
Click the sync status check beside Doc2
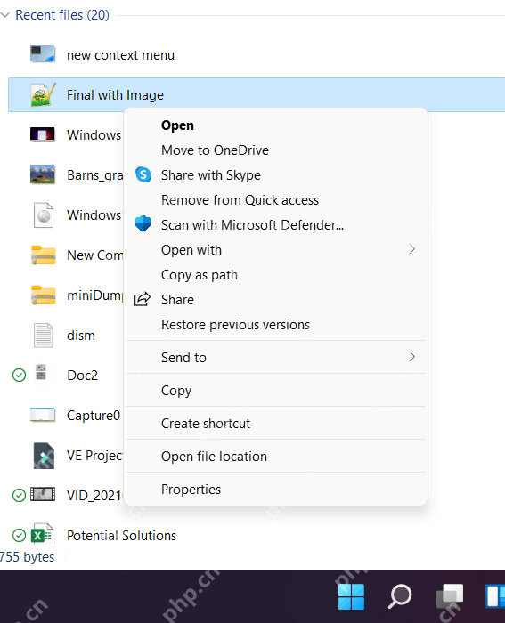point(19,375)
